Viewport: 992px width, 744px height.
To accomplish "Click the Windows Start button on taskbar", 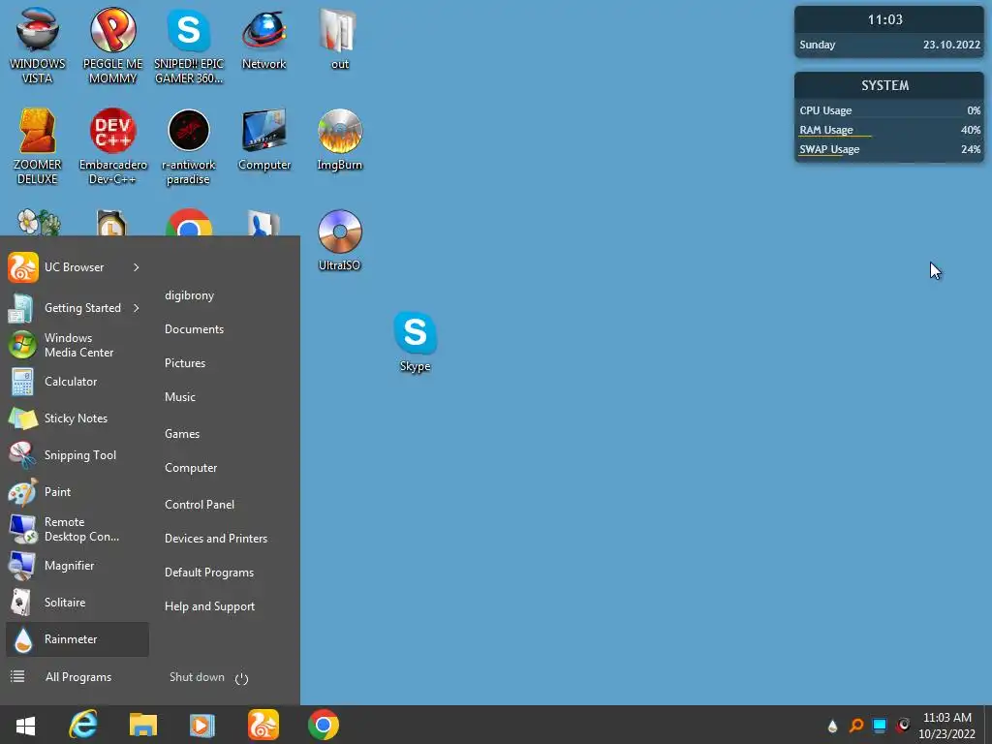I will tap(25, 725).
